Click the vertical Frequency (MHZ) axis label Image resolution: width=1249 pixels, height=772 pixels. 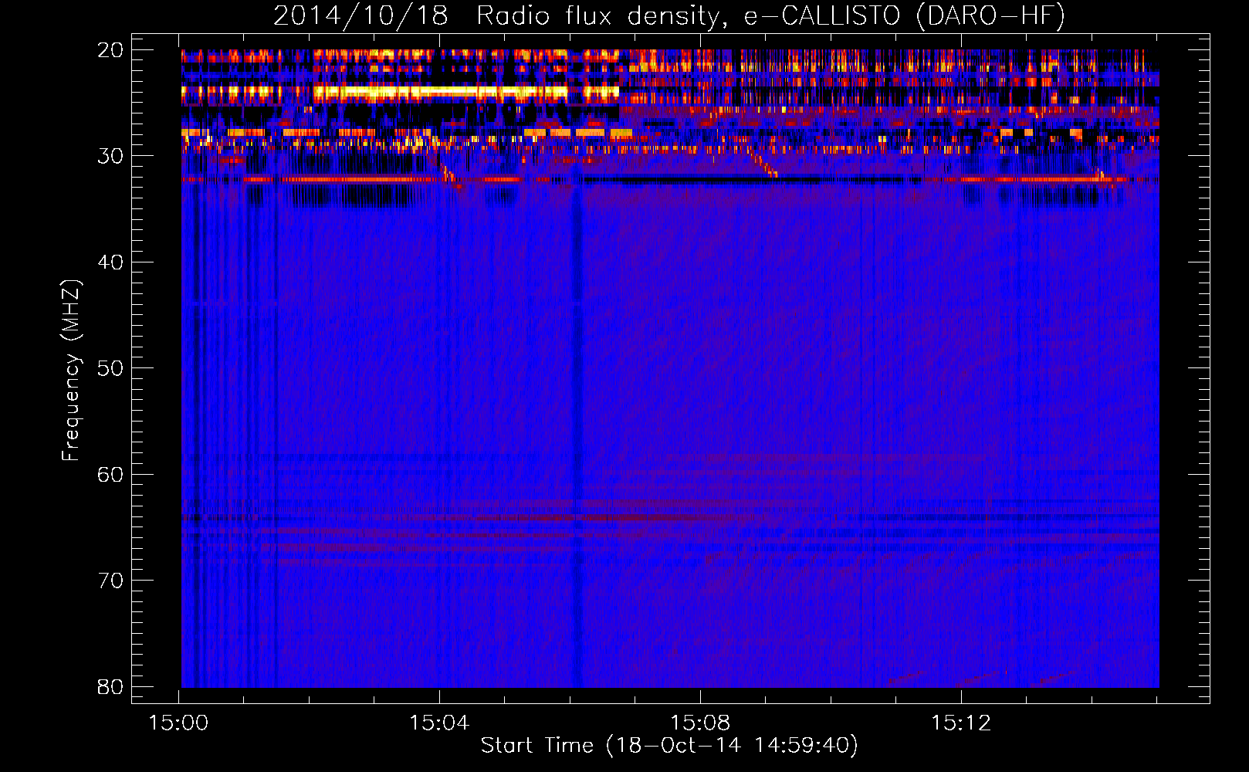point(71,371)
